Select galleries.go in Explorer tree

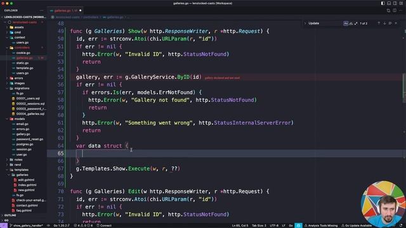pos(23,58)
